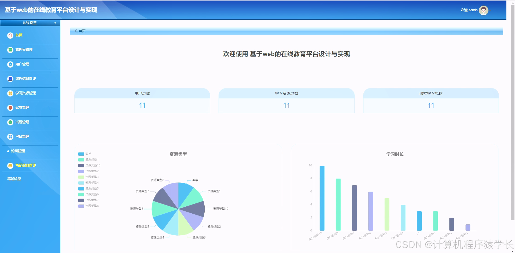This screenshot has width=515, height=253.
Task: Click the 试卷管理 exam paper icon
Action: coord(10,107)
